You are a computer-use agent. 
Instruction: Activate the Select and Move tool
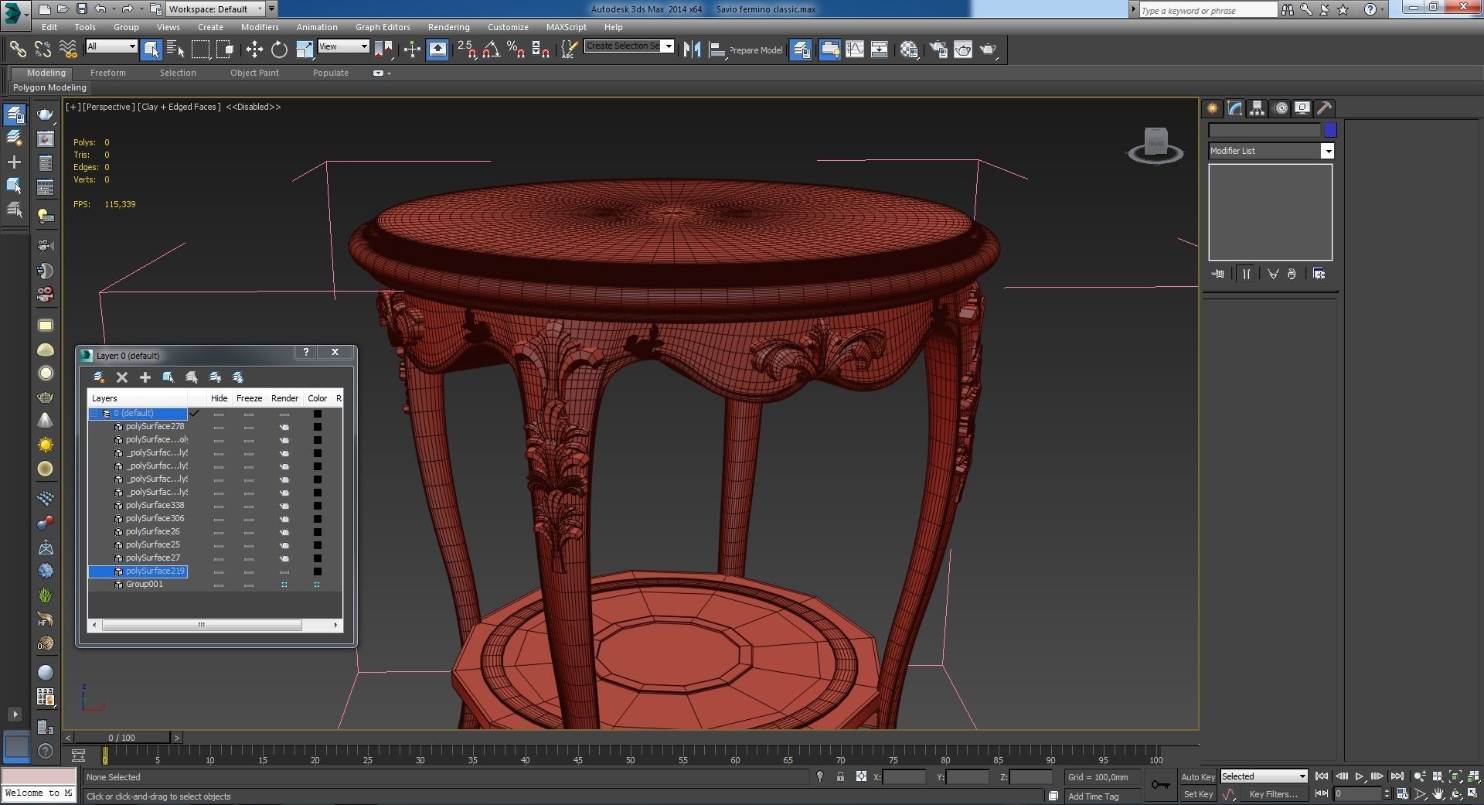tap(254, 49)
